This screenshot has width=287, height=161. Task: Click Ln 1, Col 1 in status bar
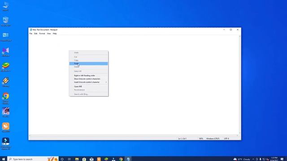(183, 139)
